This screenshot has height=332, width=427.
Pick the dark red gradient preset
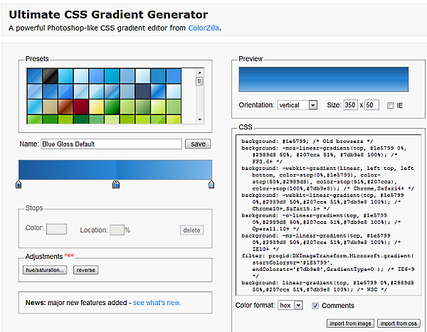click(x=80, y=107)
